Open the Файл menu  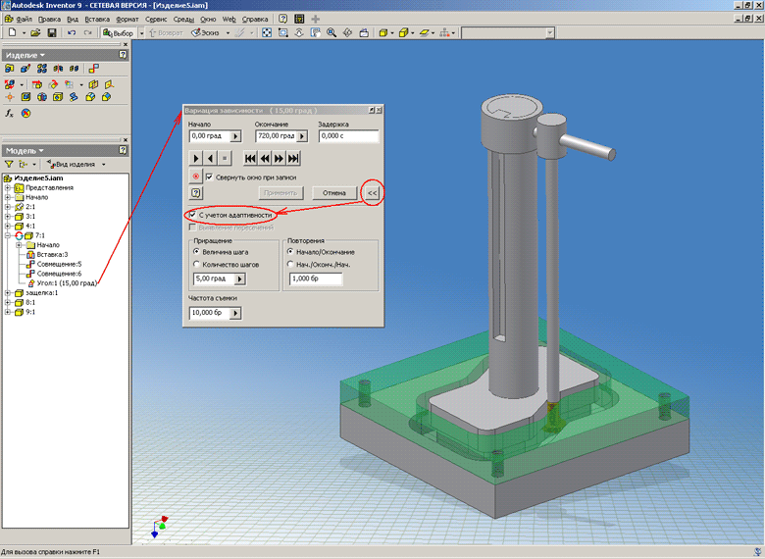point(24,20)
